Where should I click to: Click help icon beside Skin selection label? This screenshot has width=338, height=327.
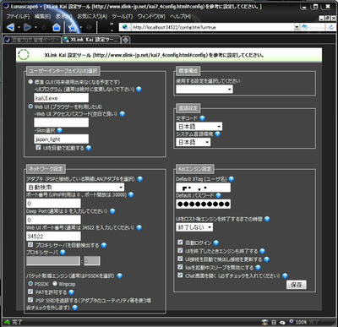pyautogui.click(x=59, y=130)
